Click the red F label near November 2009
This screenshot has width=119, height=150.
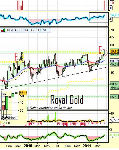coord(16,57)
